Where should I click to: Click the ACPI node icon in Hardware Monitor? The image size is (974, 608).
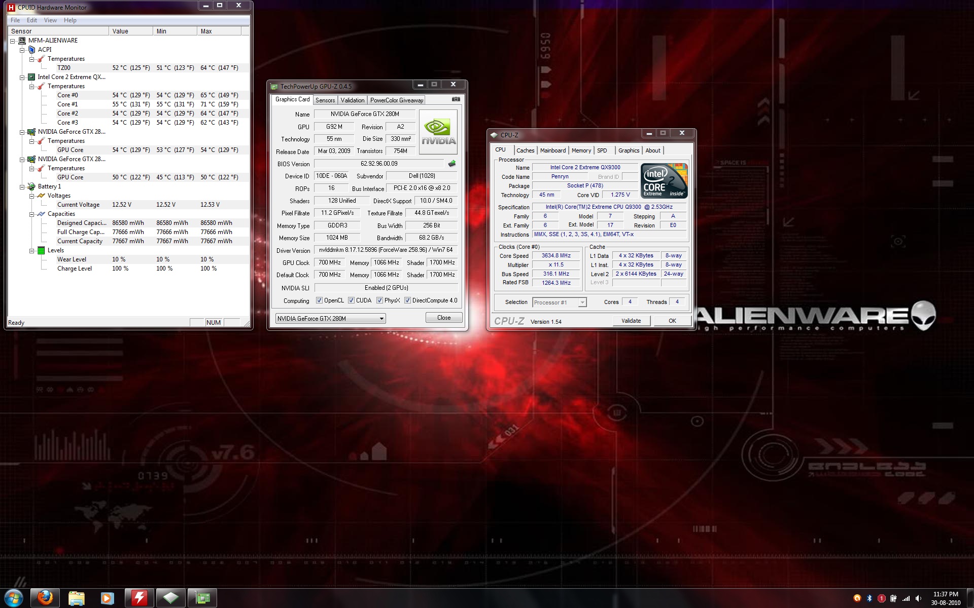(x=32, y=50)
